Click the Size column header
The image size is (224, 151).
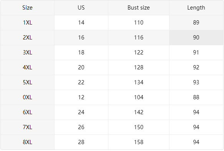coord(27,8)
